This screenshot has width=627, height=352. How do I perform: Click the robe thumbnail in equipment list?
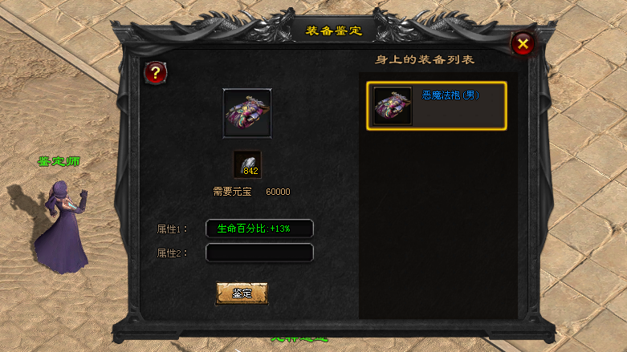click(x=393, y=106)
